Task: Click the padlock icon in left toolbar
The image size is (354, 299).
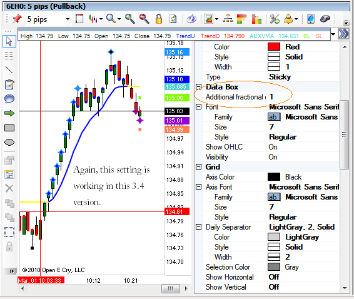Action: point(9,246)
